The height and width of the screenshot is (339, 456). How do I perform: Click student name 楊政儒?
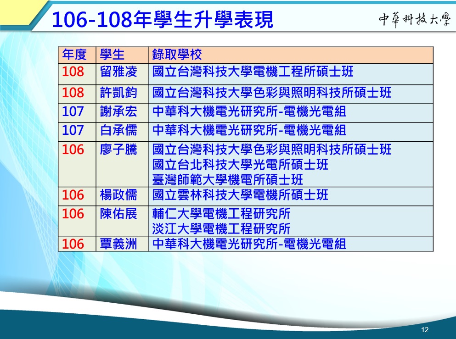pos(118,195)
